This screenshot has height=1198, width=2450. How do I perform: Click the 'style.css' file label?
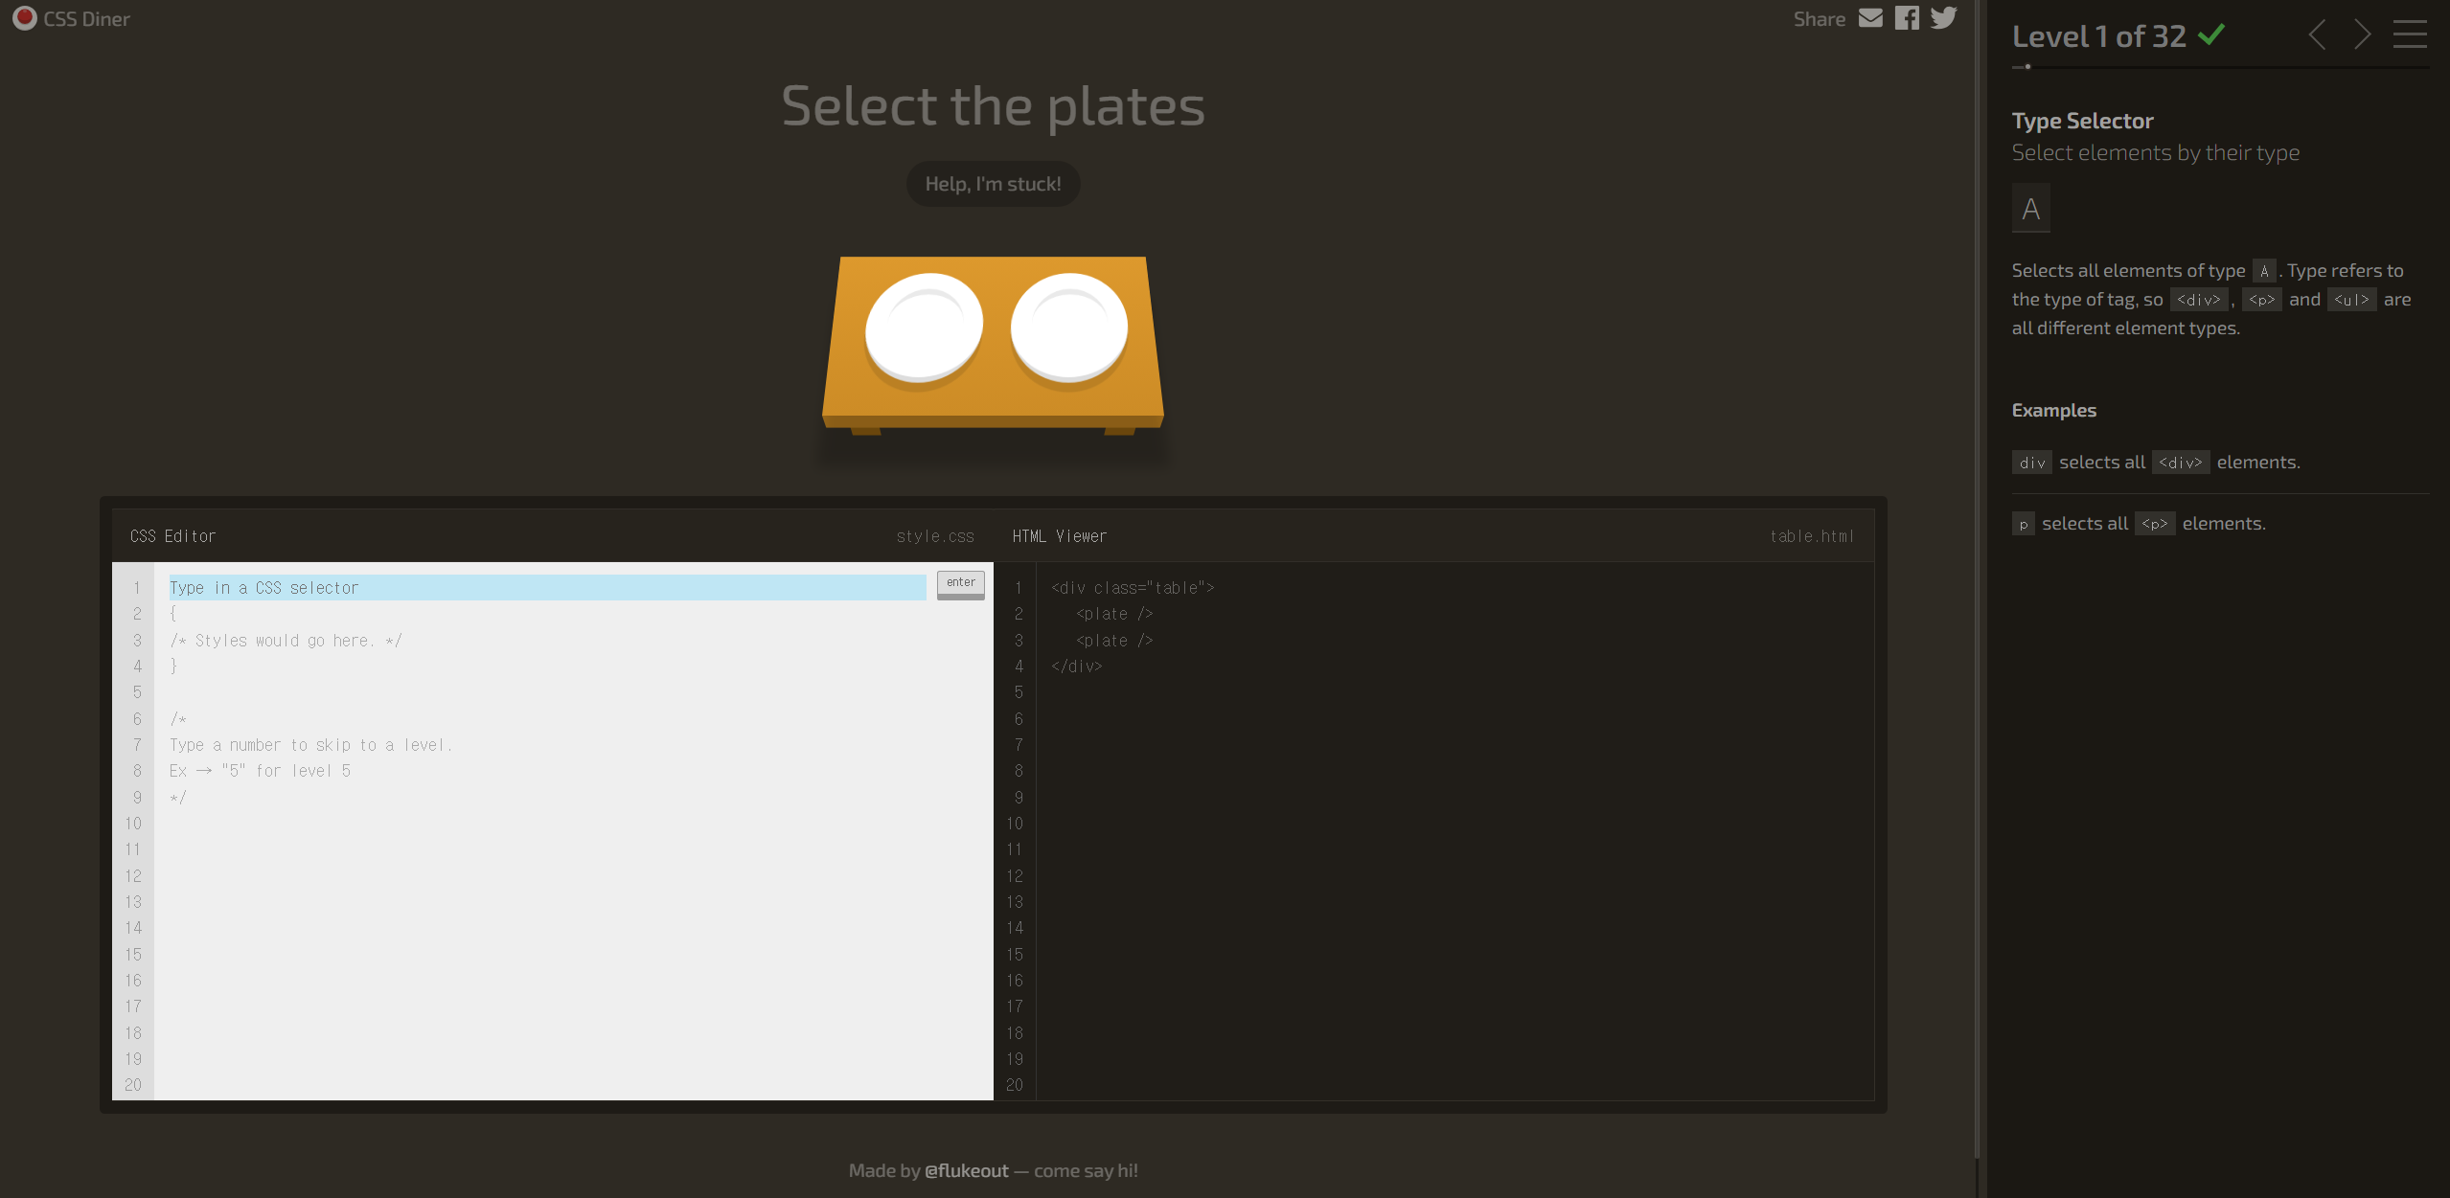tap(935, 536)
